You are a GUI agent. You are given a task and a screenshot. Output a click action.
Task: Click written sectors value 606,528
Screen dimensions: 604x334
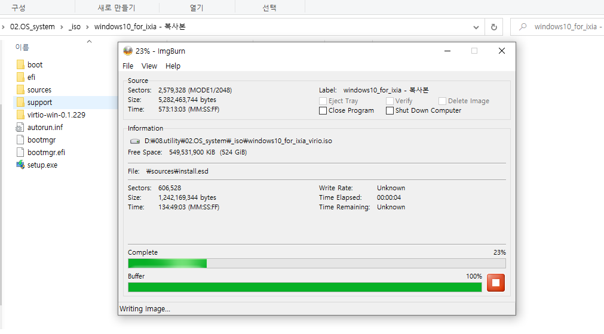coord(170,188)
